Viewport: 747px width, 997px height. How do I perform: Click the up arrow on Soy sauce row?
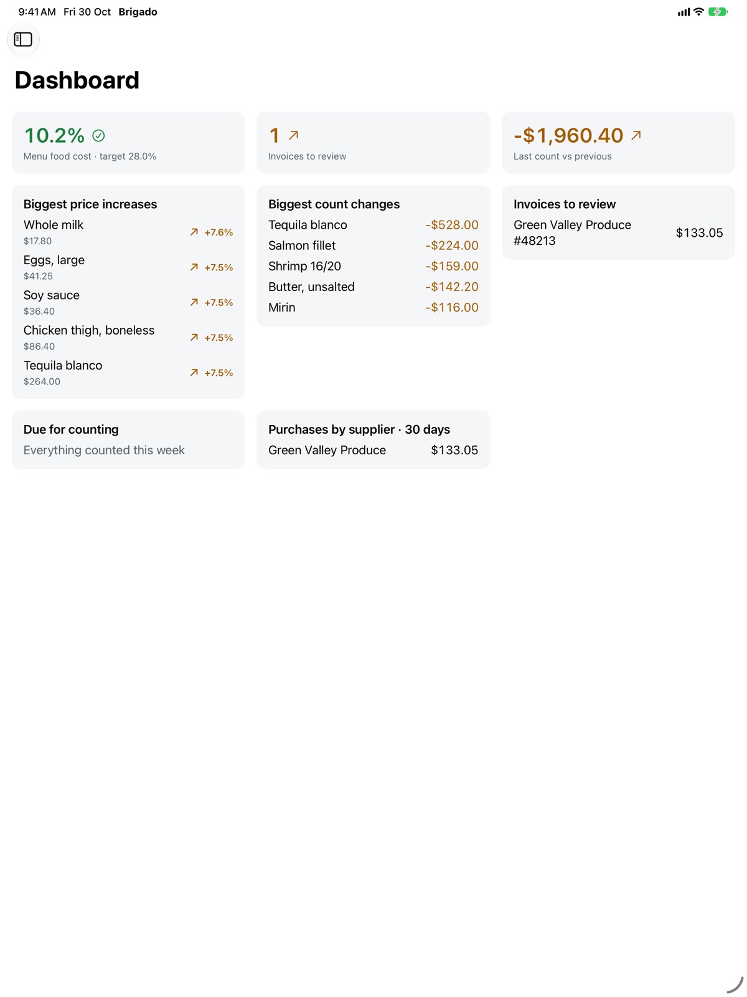pos(194,302)
